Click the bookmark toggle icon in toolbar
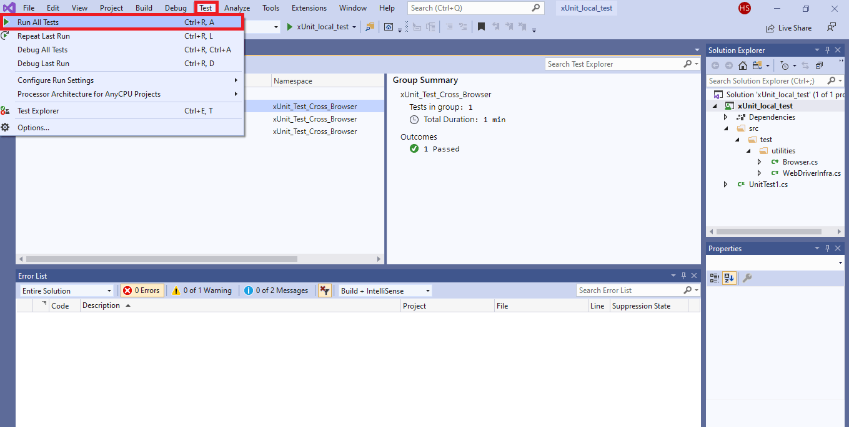 [x=481, y=27]
